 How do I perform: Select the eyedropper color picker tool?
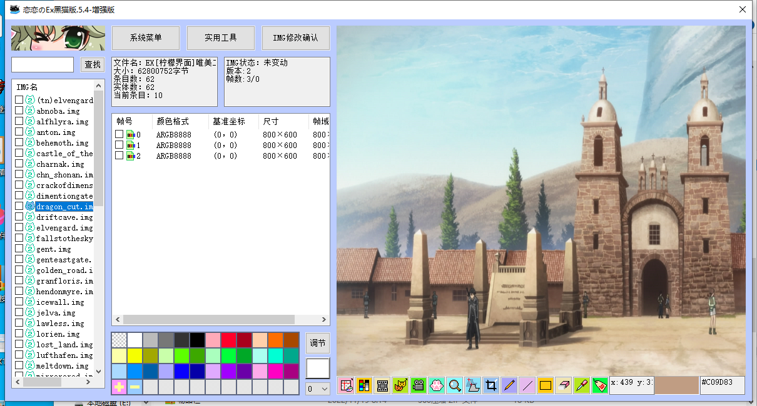tap(581, 385)
